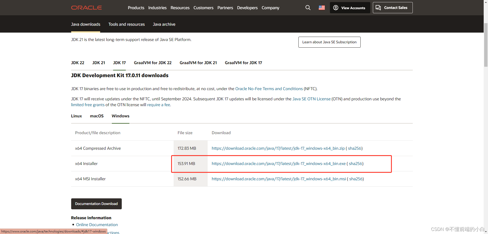Open GraalVM for JDK 17 tab
Viewport: 488px width, 234px height.
click(x=243, y=63)
